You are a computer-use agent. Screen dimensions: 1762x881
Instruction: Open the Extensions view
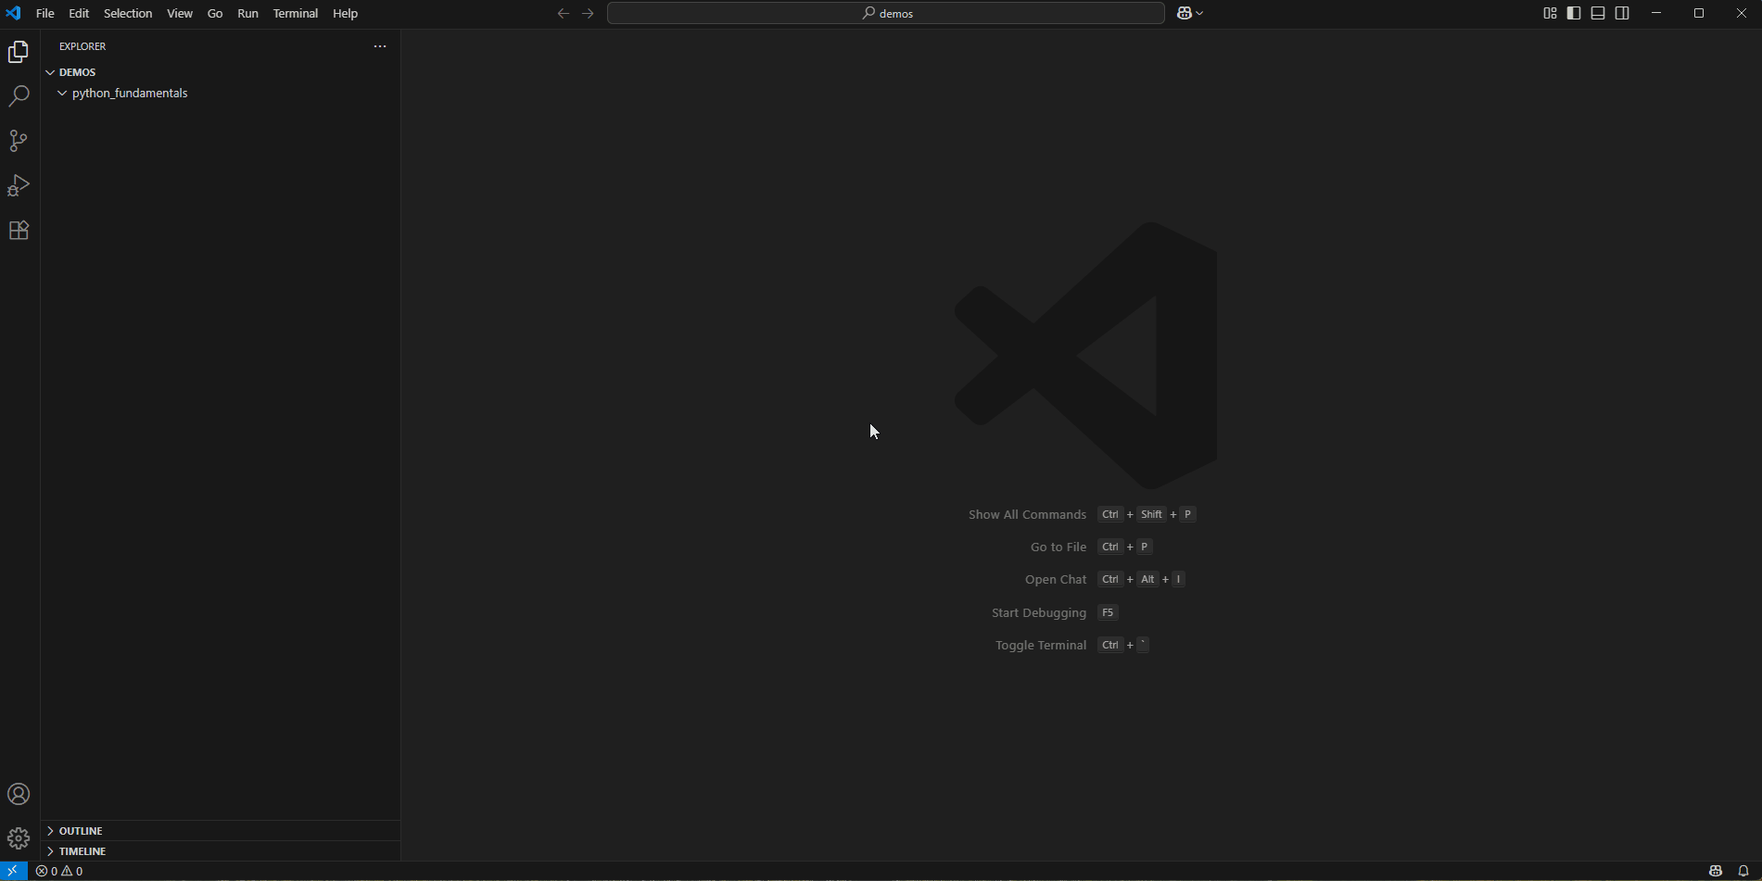[19, 231]
